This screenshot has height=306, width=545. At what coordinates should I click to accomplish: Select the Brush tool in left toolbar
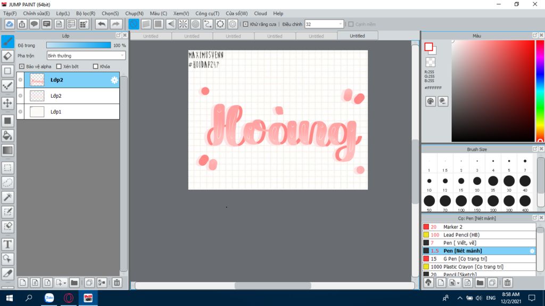coord(7,41)
